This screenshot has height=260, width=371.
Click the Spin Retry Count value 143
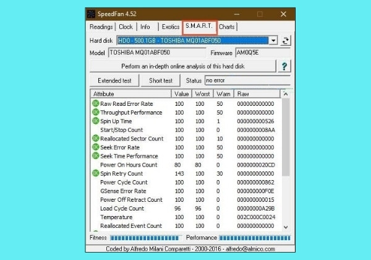[x=179, y=173]
